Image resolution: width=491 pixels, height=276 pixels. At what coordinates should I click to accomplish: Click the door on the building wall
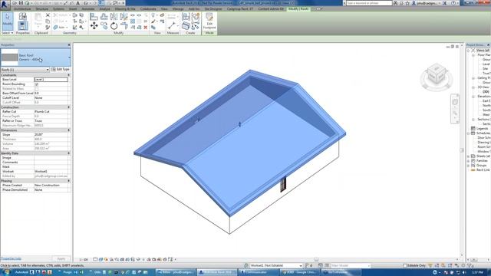[283, 184]
